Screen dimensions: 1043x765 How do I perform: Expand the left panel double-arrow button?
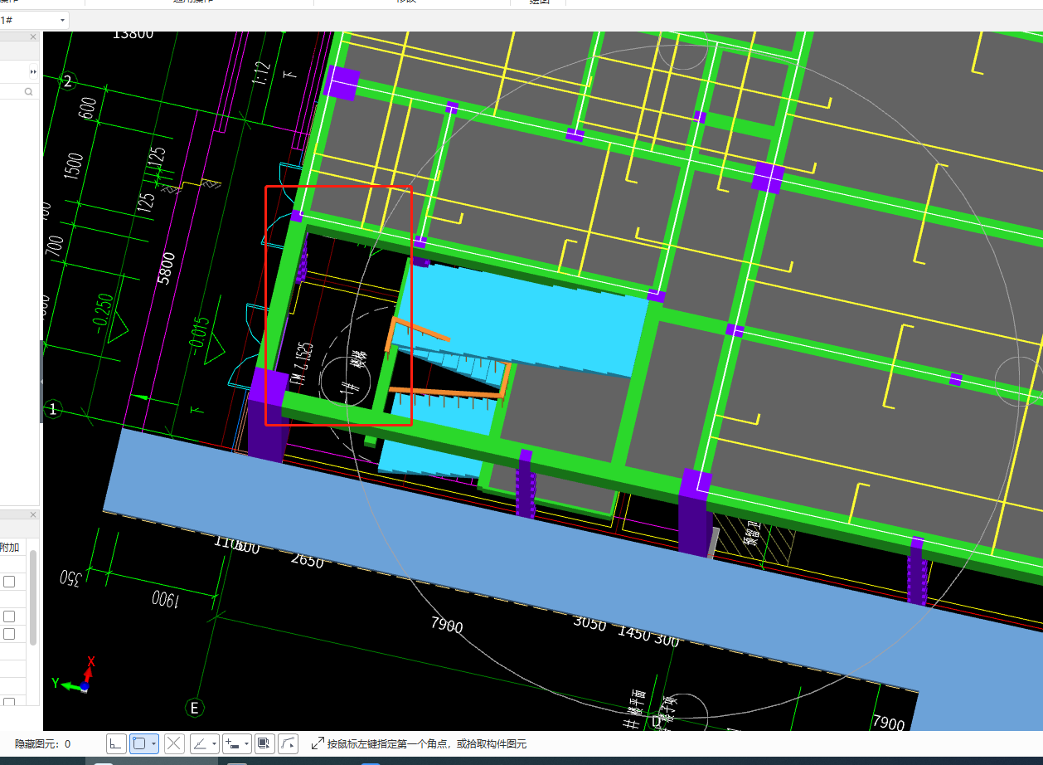[x=33, y=72]
